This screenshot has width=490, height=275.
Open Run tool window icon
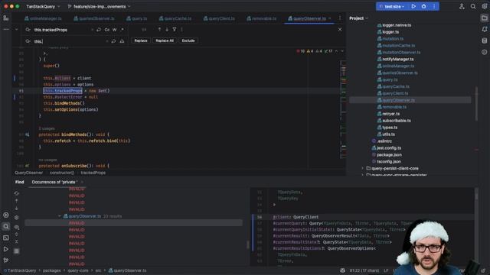(6, 249)
